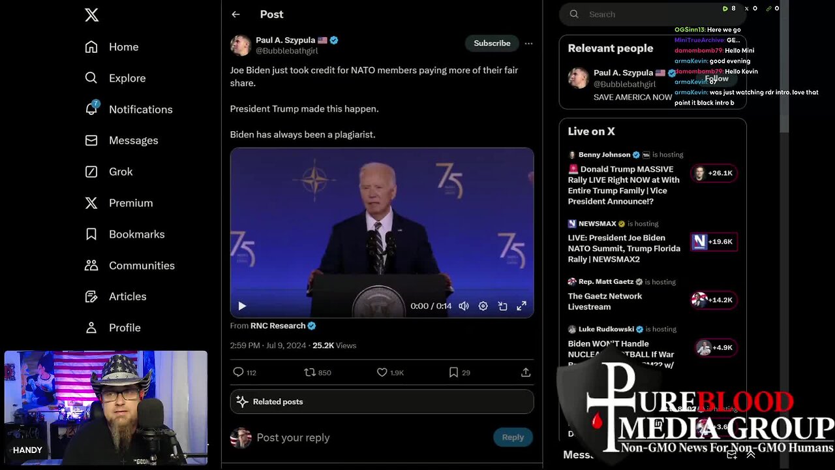The image size is (835, 470).
Task: Open the post's more options menu
Action: pos(528,43)
